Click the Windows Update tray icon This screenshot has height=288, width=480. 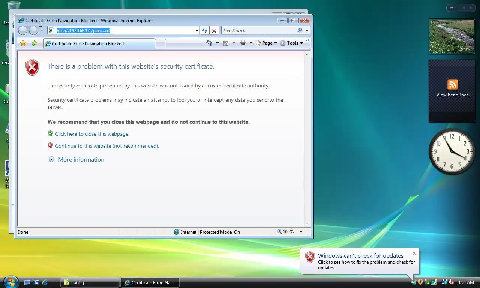(x=414, y=282)
